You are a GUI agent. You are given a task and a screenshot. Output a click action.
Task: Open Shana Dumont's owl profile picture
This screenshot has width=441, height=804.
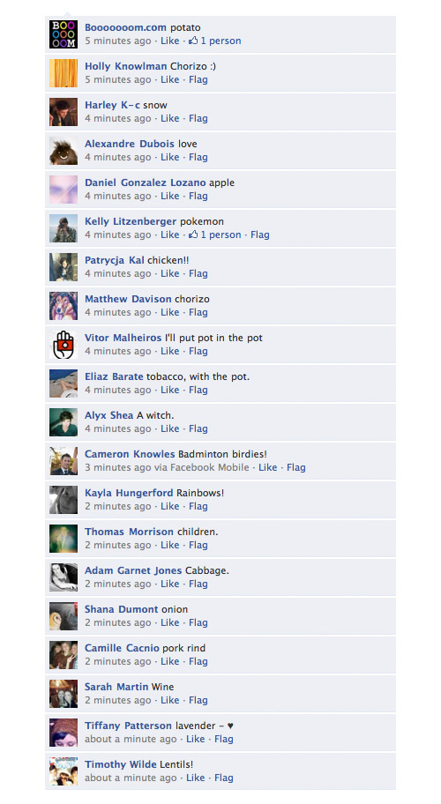point(64,616)
